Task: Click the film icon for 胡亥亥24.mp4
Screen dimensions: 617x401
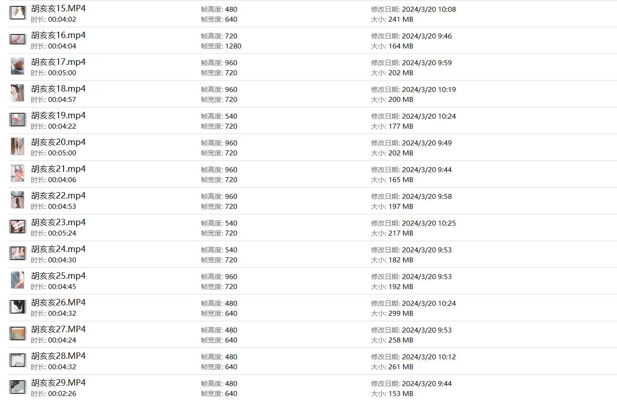Action: (x=18, y=254)
